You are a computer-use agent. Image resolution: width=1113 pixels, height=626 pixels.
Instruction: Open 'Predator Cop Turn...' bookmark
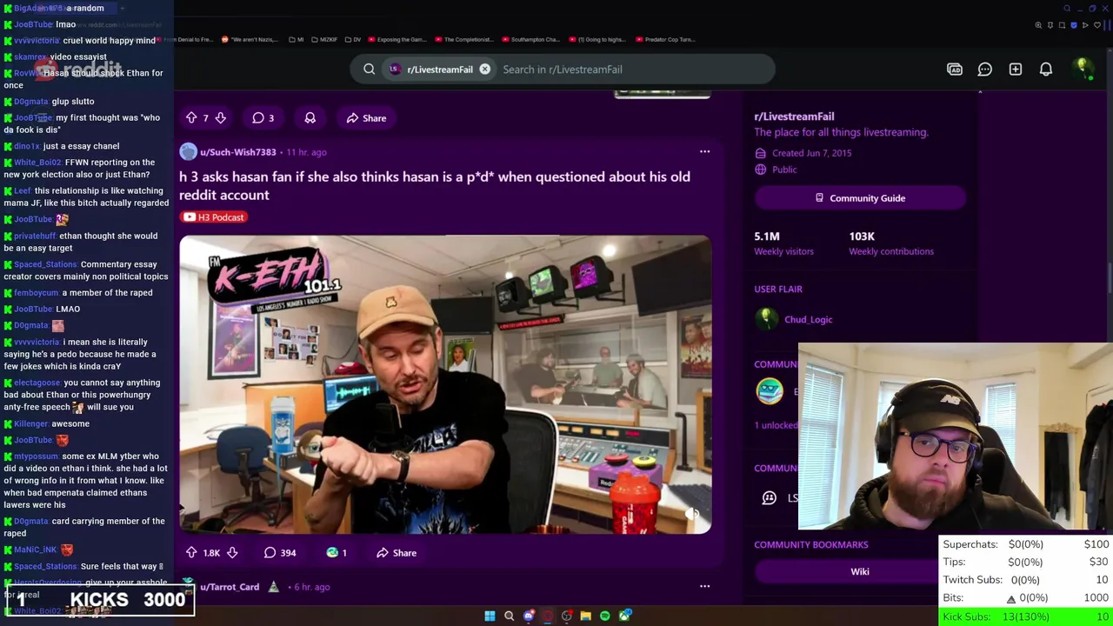665,39
